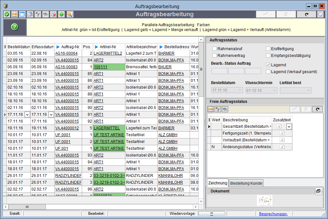Switch to the Bestellung Kunde tab
This screenshot has height=219, width=328.
[x=246, y=183]
